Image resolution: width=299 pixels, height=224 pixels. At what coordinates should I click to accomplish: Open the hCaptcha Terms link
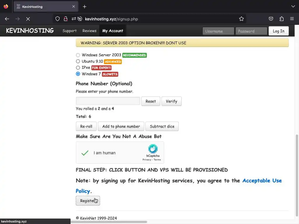157,160
